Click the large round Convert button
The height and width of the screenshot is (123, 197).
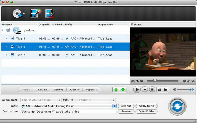177,106
